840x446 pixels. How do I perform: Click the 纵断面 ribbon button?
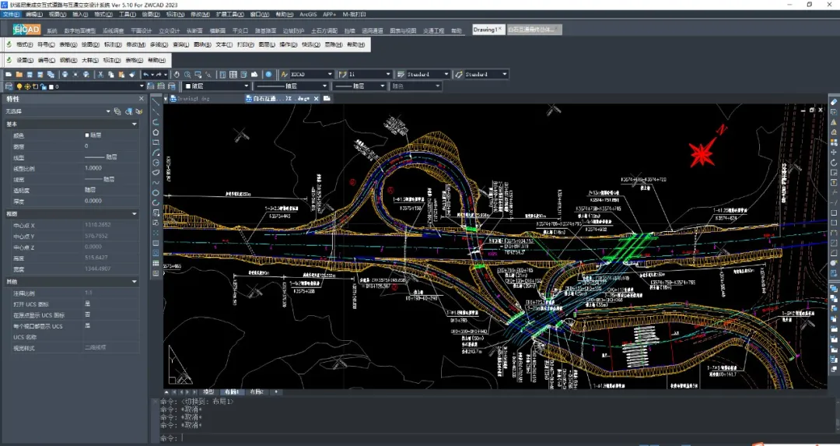[x=194, y=31]
